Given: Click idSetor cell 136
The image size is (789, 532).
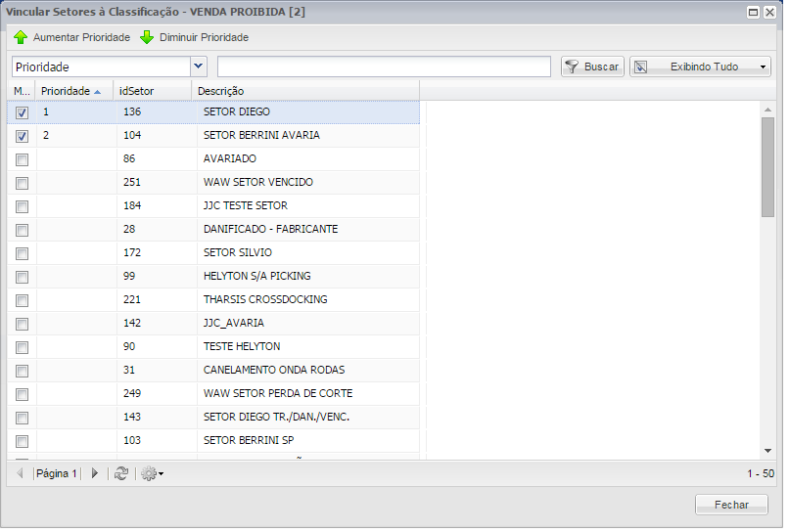Looking at the screenshot, I should click(157, 111).
